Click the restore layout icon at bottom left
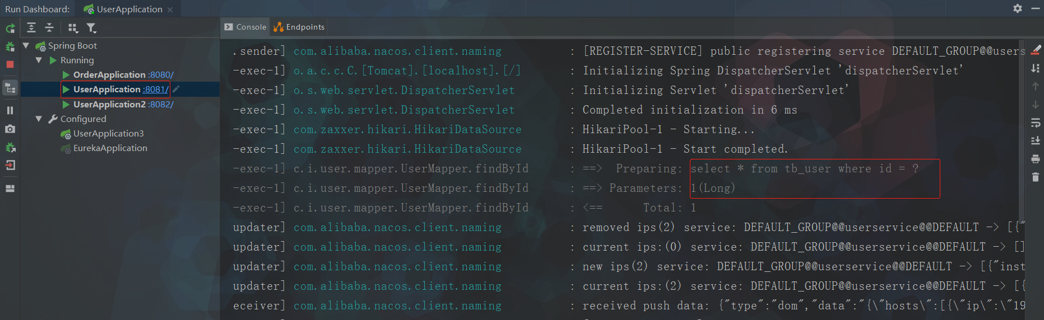 tap(10, 189)
